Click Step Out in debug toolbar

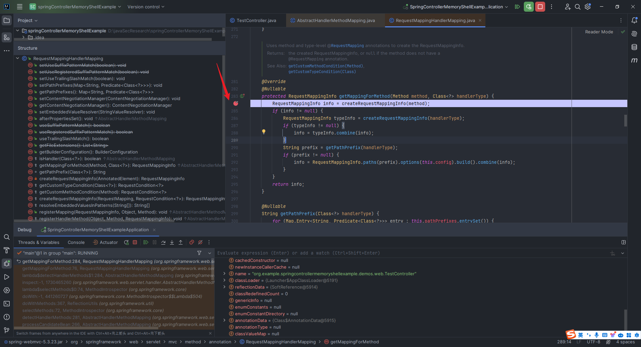click(x=181, y=243)
